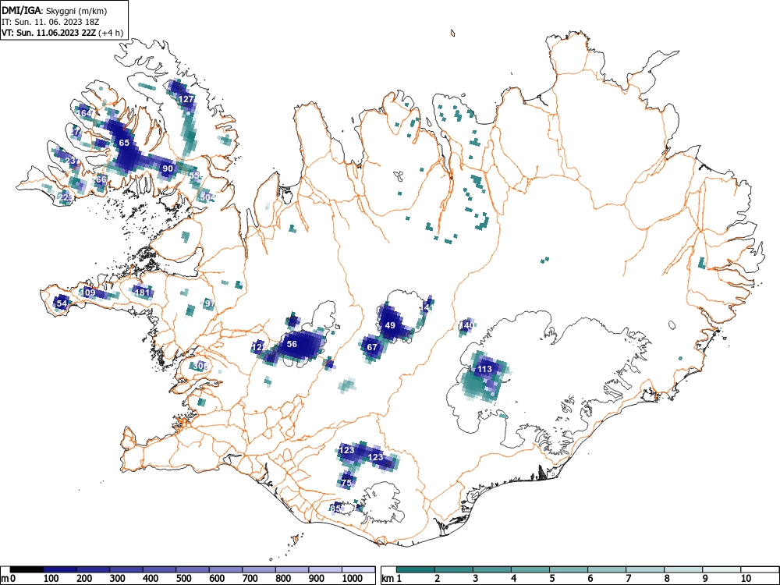Click the '113' value label on the glacier
The height and width of the screenshot is (585, 780).
[484, 369]
